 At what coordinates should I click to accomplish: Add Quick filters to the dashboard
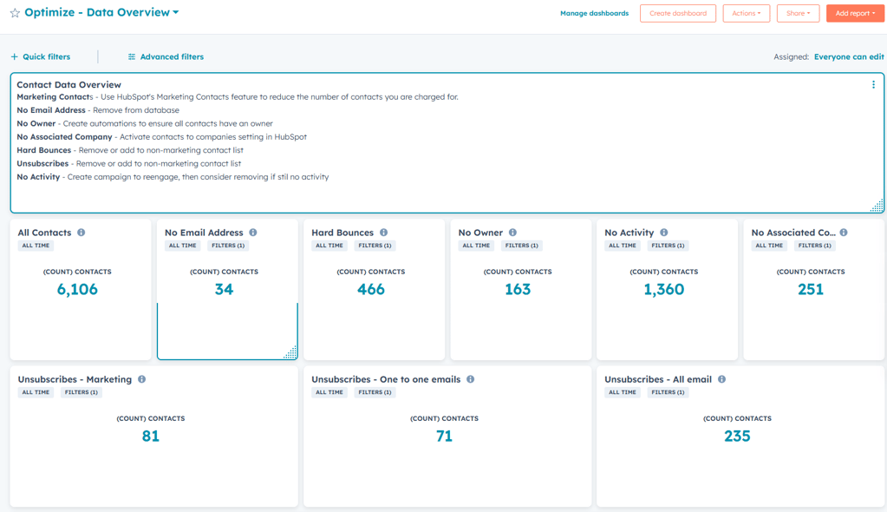coord(41,57)
